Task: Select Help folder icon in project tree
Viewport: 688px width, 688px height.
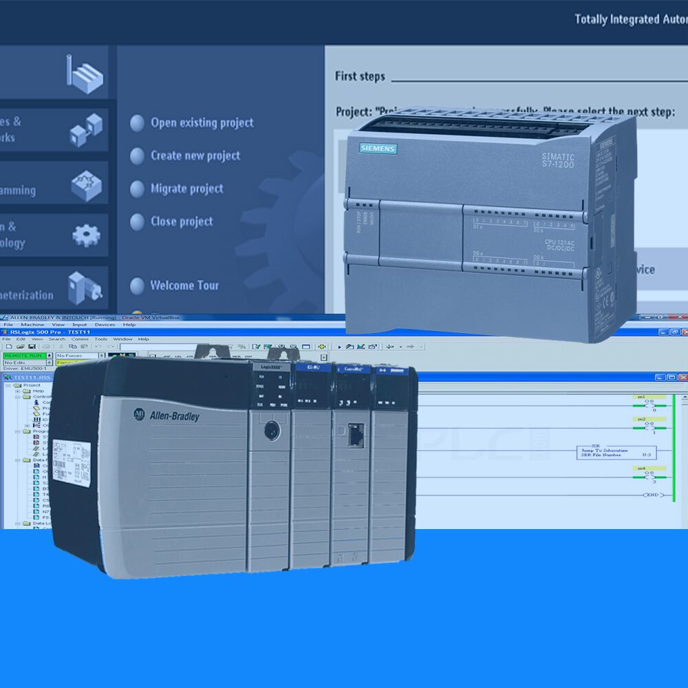Action: pos(27,391)
